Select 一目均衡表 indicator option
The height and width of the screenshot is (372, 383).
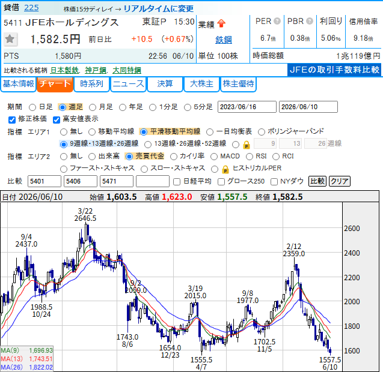[x=210, y=132]
